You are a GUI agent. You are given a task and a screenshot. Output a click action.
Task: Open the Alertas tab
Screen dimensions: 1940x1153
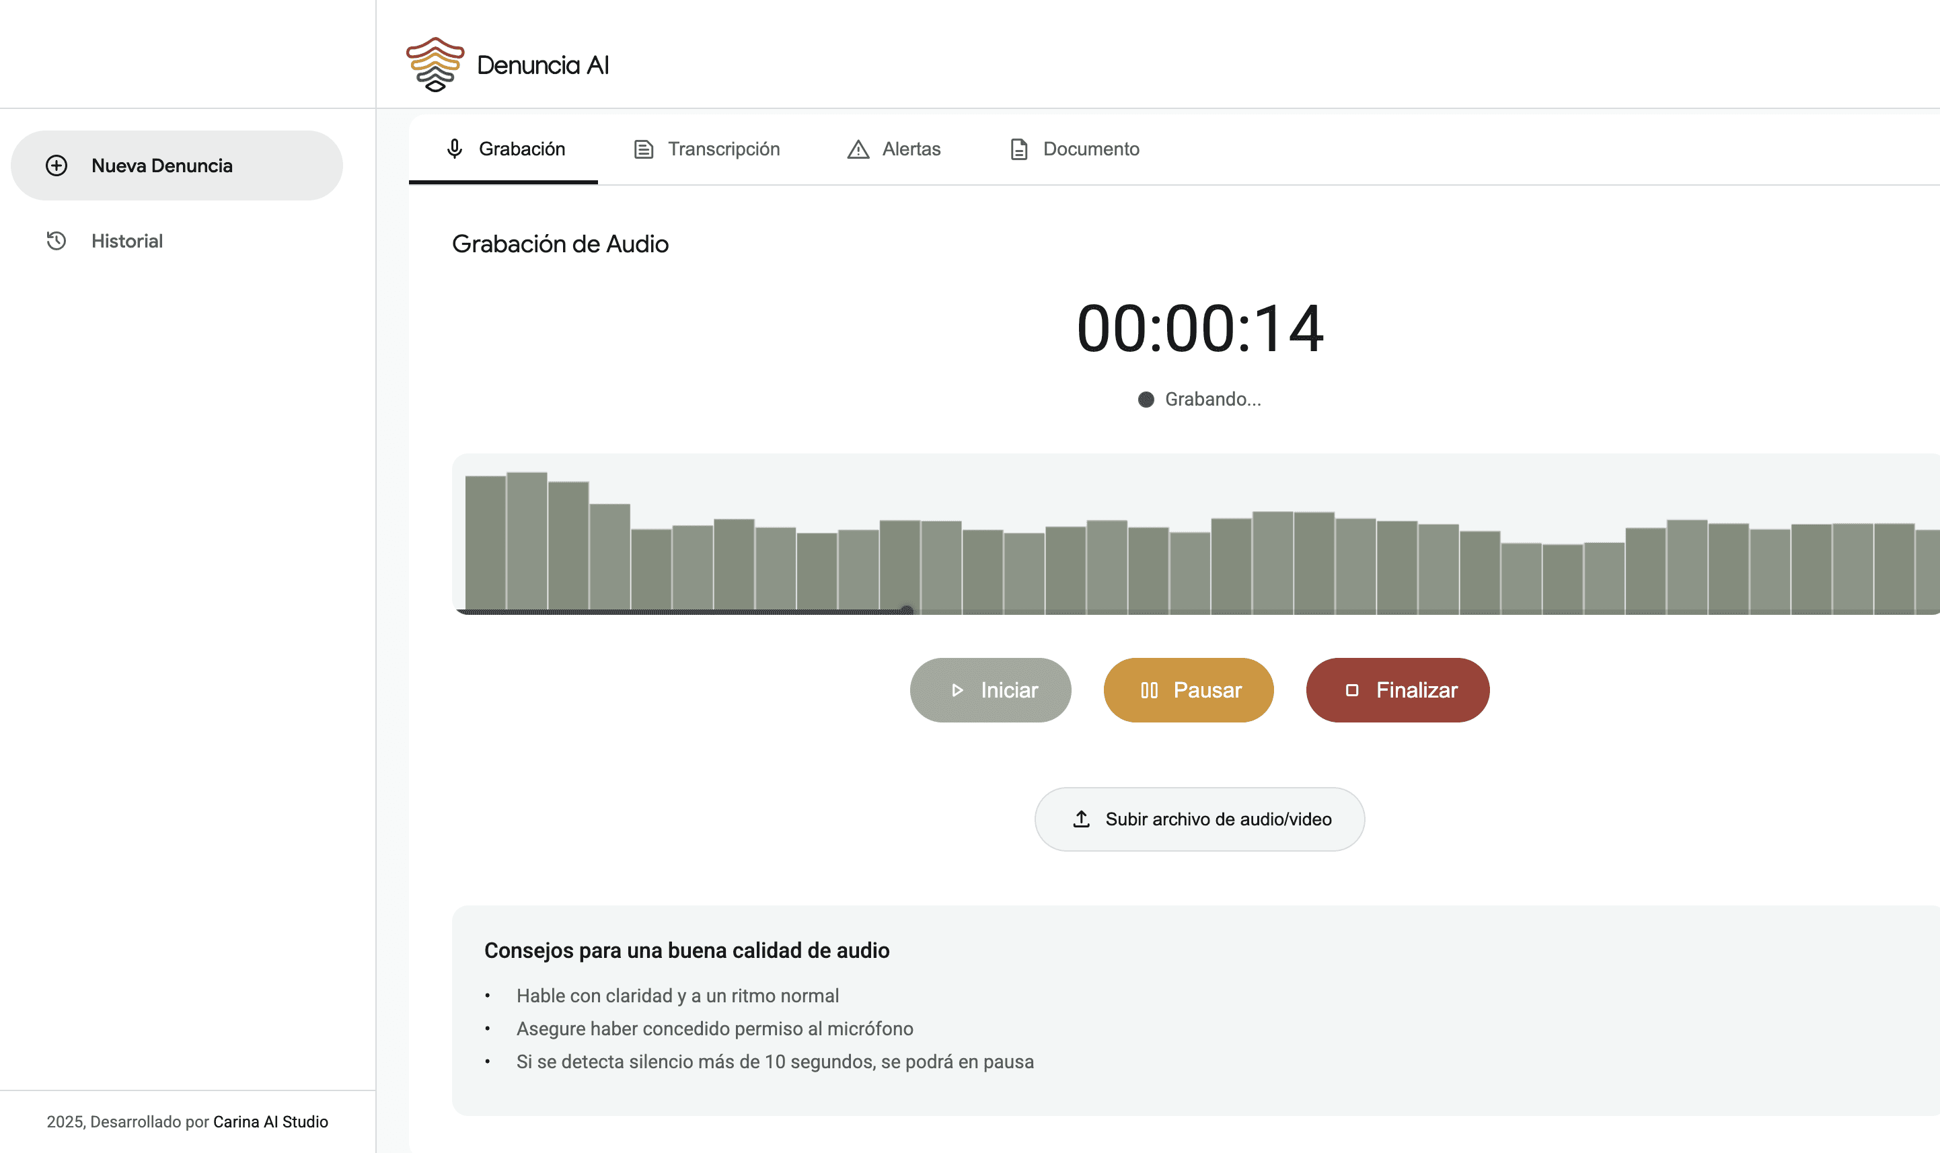click(911, 149)
